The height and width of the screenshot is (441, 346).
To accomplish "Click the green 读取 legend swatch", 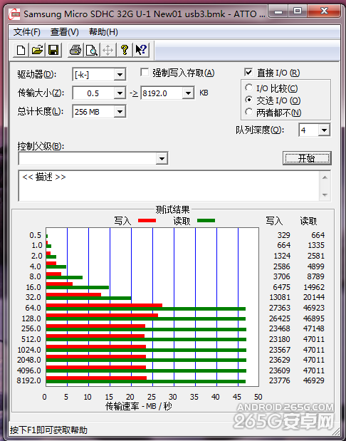I will (x=206, y=221).
